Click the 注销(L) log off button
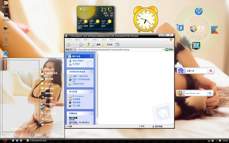This screenshot has height=143, width=229. tap(36, 135)
